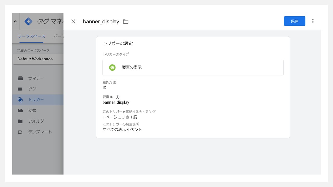Image resolution: width=333 pixels, height=187 pixels.
Task: Select the タグ icon in the sidebar
Action: [20, 89]
